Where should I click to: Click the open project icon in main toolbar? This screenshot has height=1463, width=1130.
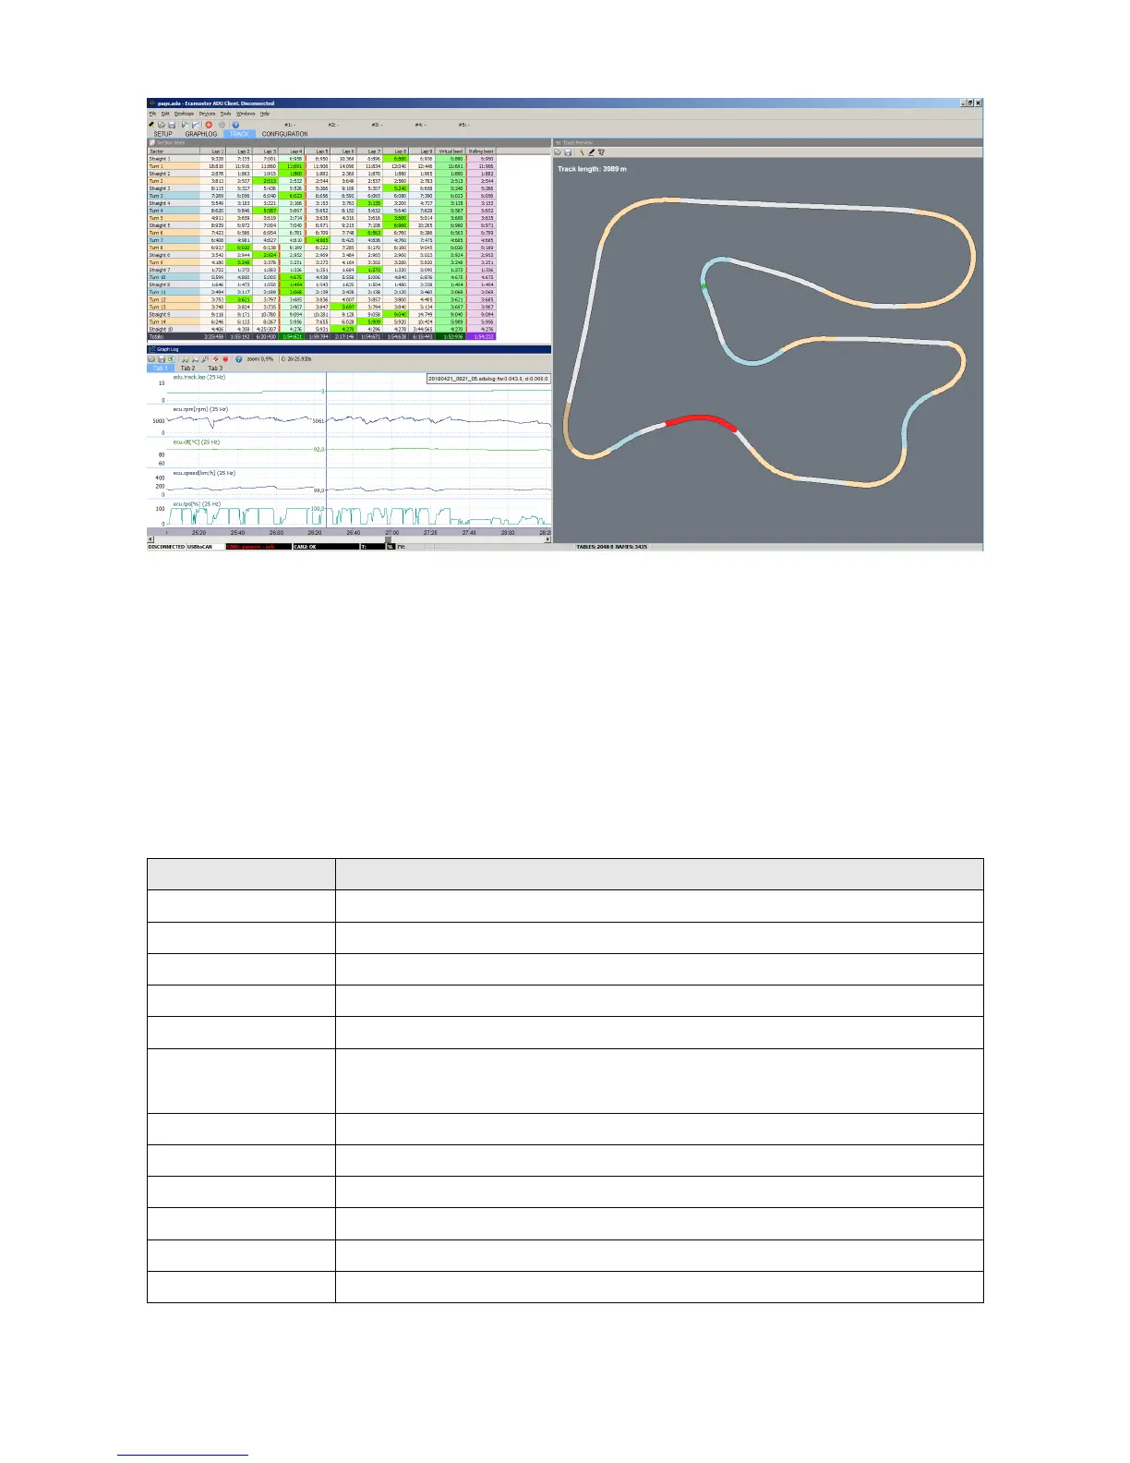(x=162, y=125)
